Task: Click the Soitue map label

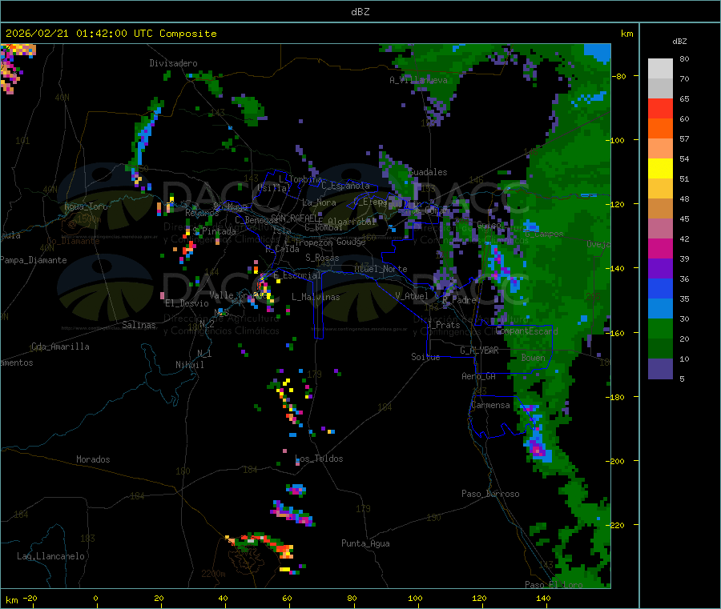Action: [x=426, y=357]
